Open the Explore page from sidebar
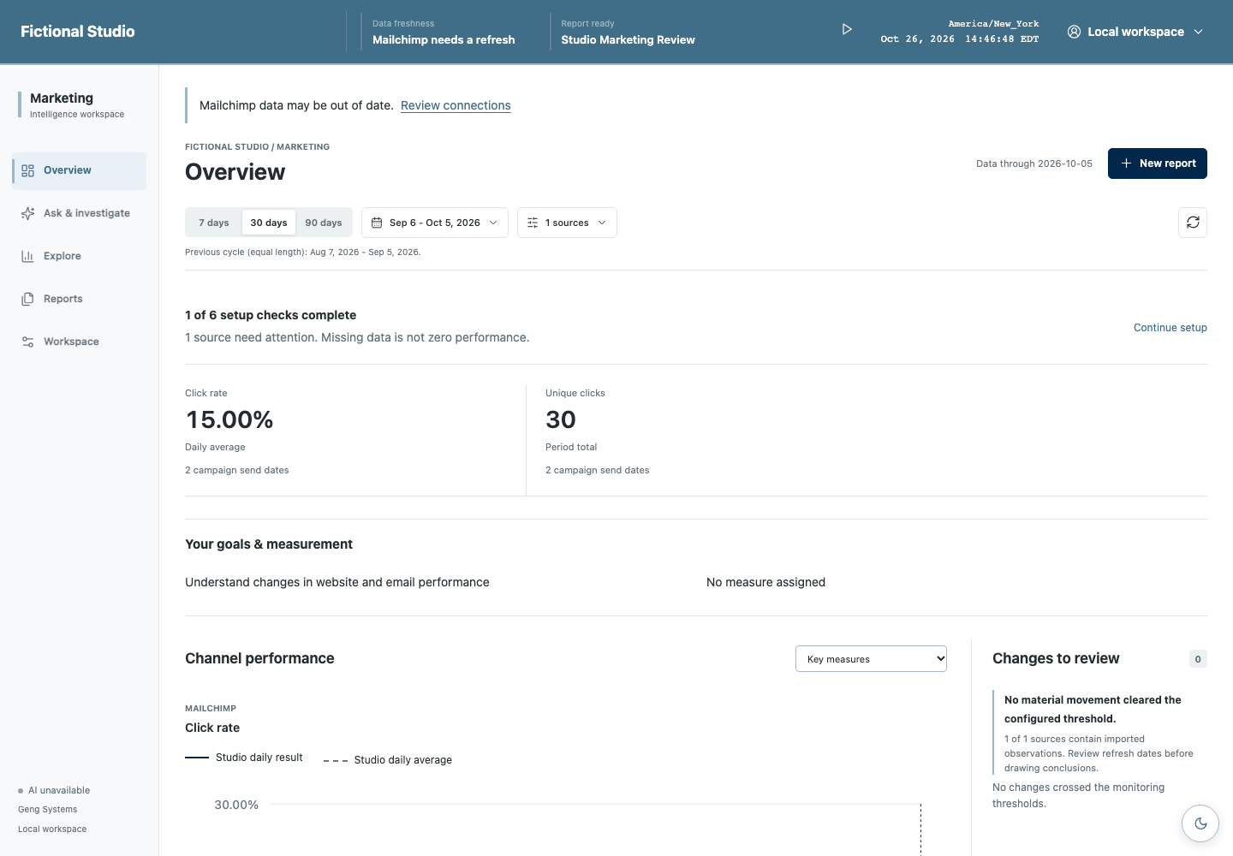 pos(79,256)
